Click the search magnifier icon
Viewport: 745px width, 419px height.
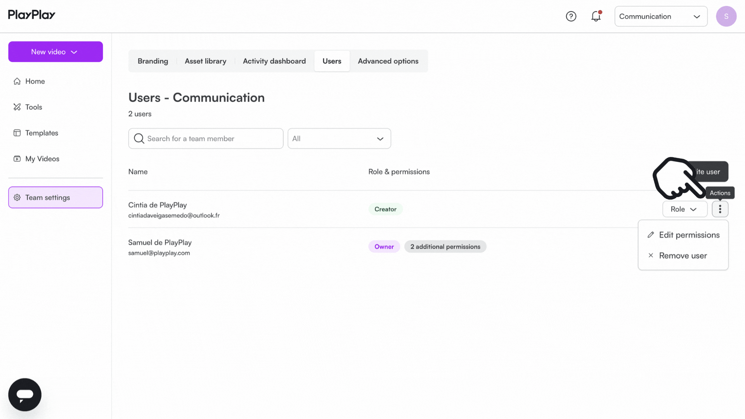coord(139,139)
